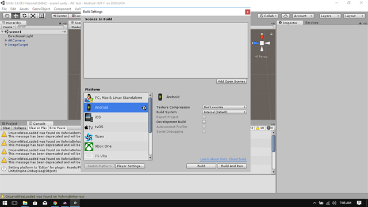The image size is (368, 207).
Task: Collapse the scene1 hierarchy root
Action: click(x=2, y=32)
